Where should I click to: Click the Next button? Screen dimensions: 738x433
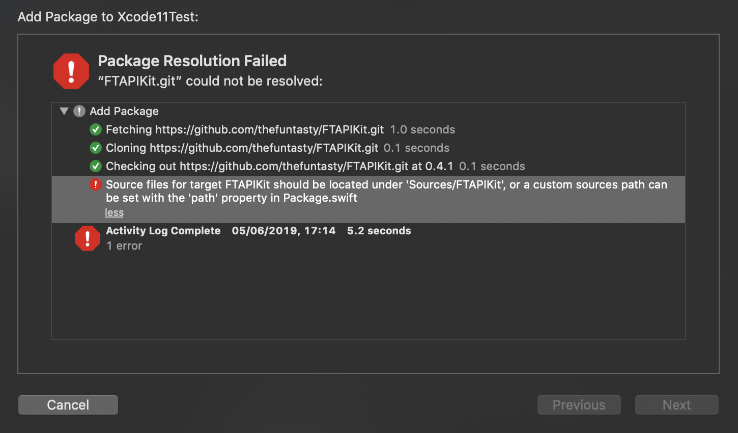pyautogui.click(x=676, y=404)
